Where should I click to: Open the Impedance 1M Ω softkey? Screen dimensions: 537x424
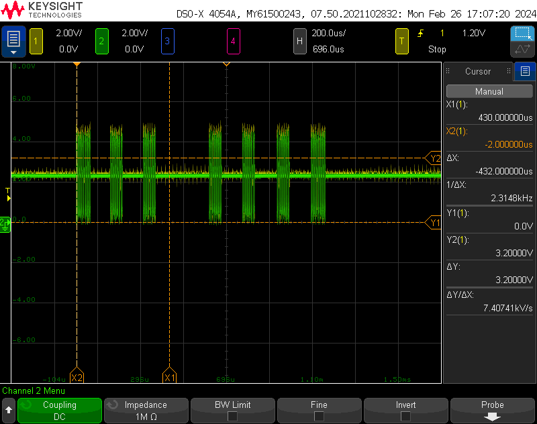(x=146, y=411)
